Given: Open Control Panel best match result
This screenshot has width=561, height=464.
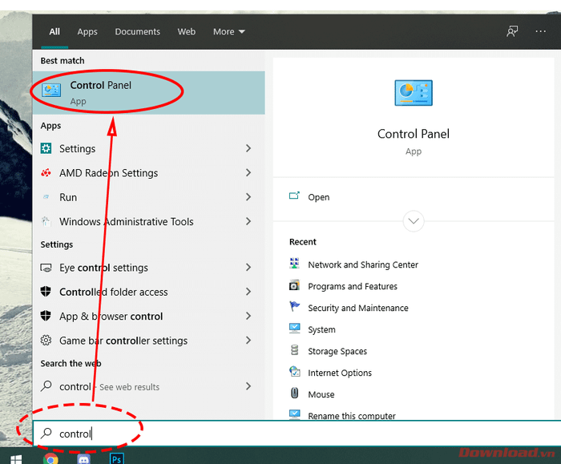Looking at the screenshot, I should tap(149, 93).
